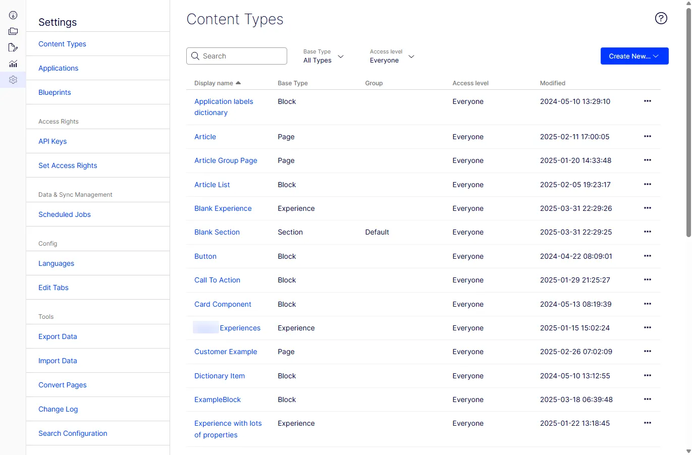
Task: Open the media folders icon in sidebar
Action: tap(13, 31)
